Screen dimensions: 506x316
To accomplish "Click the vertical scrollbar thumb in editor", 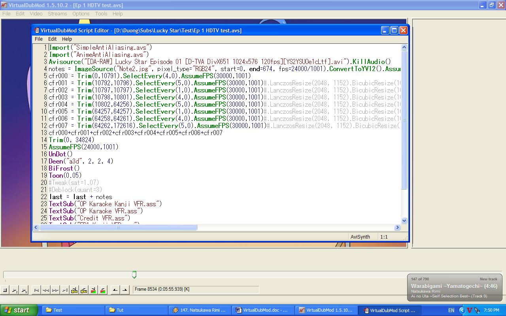I will point(404,120).
